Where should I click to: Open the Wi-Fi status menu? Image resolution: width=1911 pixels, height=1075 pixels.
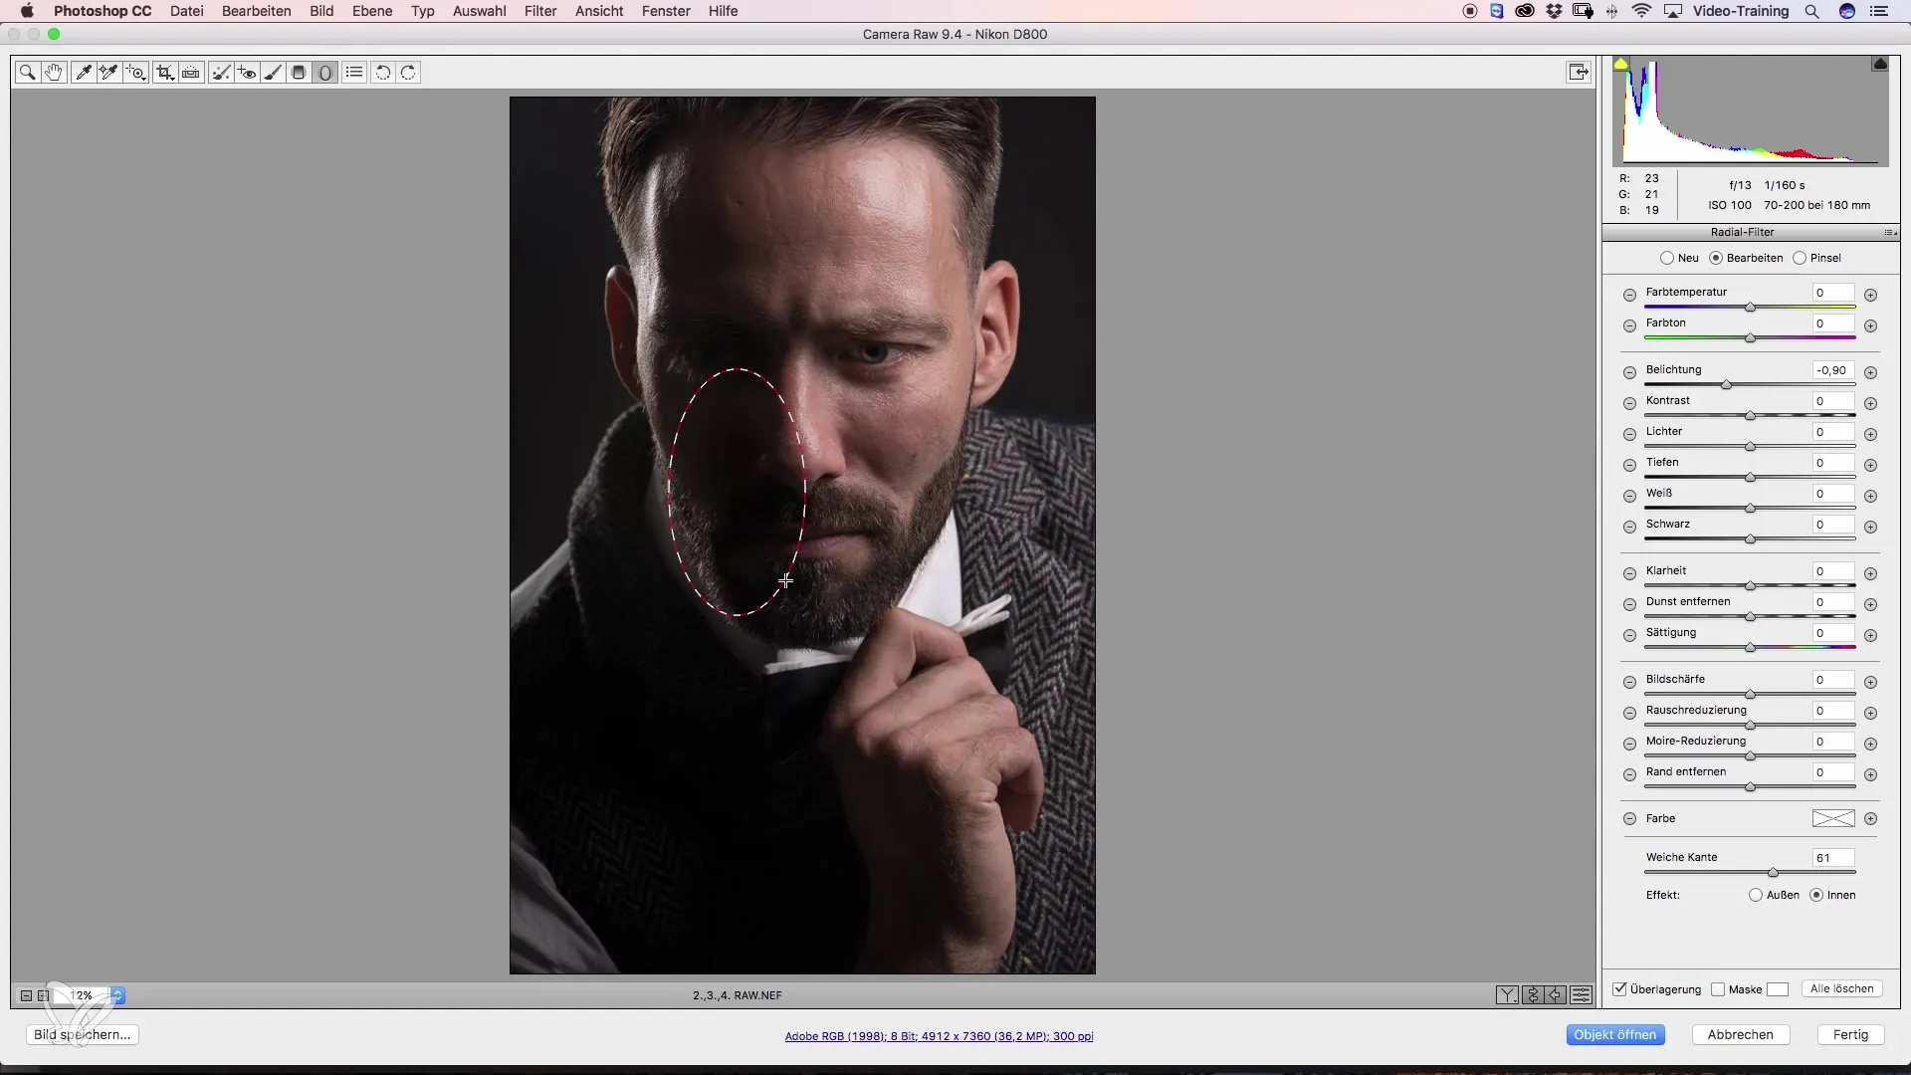click(x=1642, y=11)
